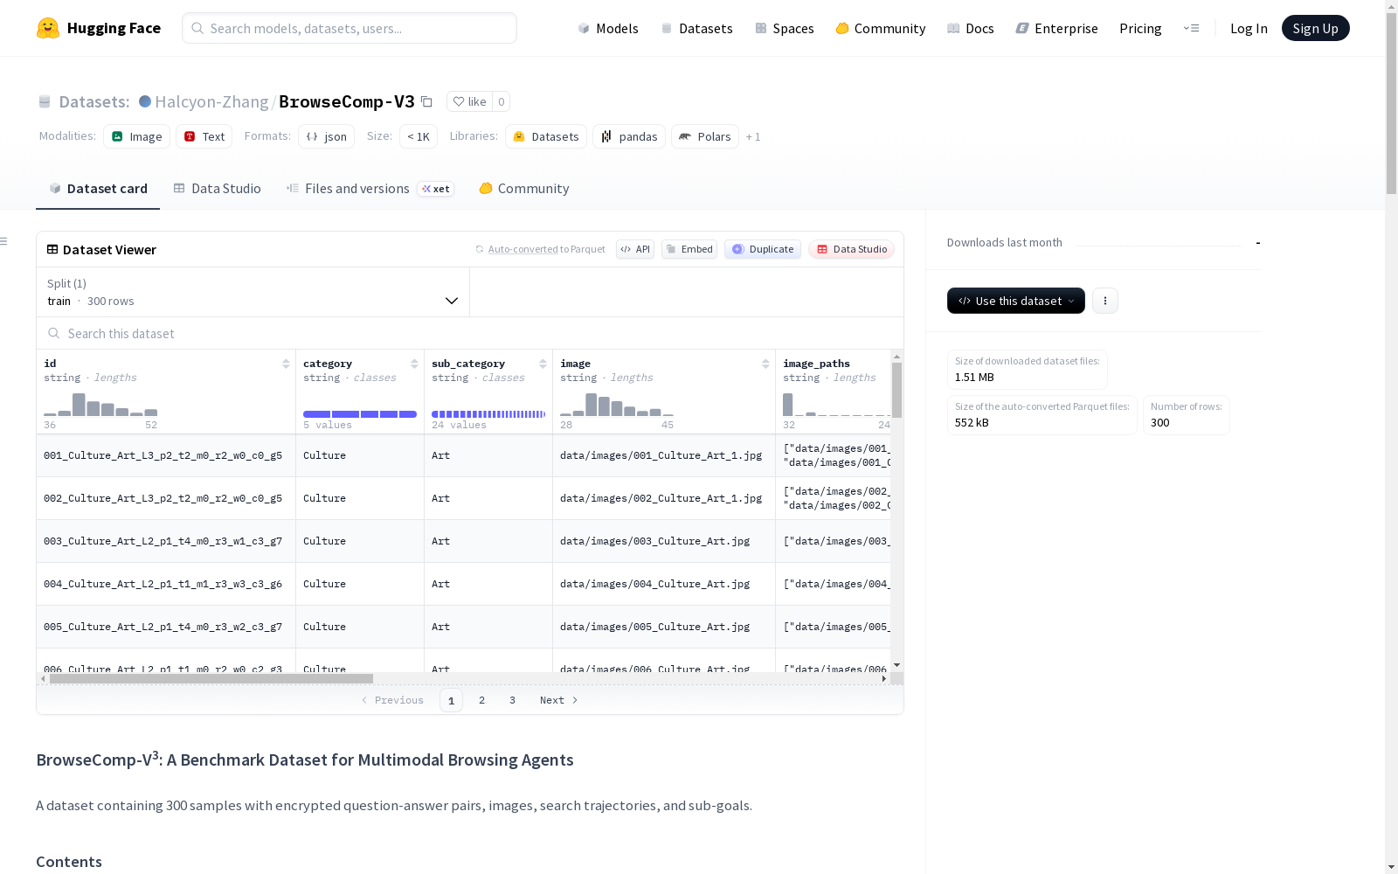1398x874 pixels.
Task: Click the Duplicate button
Action: click(763, 249)
